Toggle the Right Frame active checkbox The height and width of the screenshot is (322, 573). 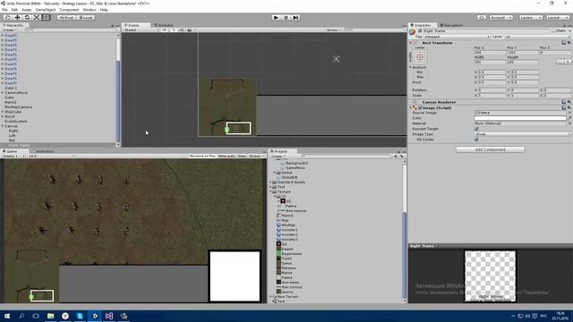click(420, 31)
